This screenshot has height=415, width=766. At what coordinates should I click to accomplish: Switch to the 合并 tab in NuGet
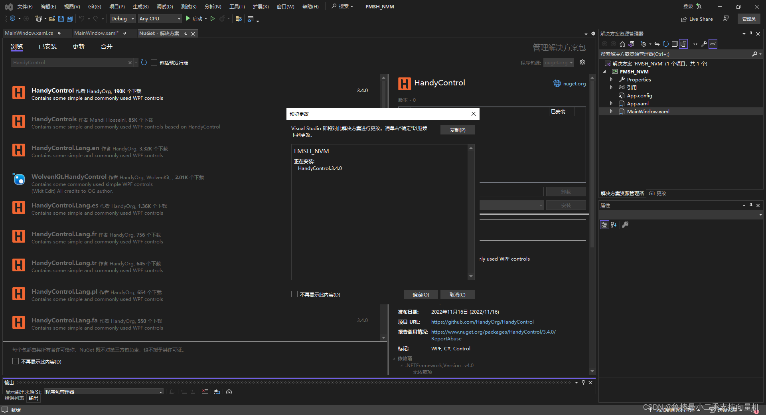(107, 46)
